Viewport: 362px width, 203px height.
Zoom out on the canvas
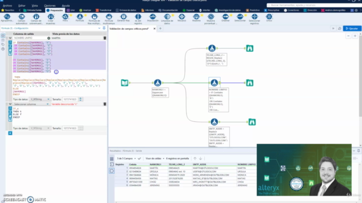(348, 36)
